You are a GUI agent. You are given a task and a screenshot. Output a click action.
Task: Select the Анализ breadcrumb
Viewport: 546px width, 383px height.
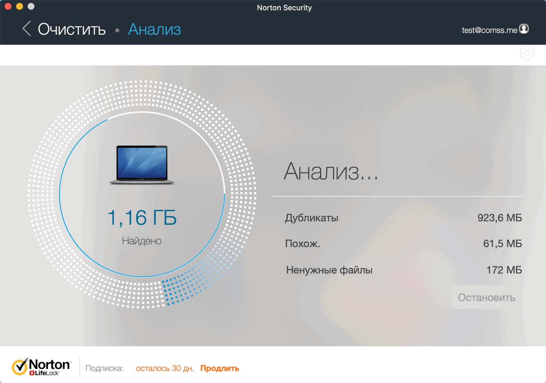pyautogui.click(x=154, y=29)
